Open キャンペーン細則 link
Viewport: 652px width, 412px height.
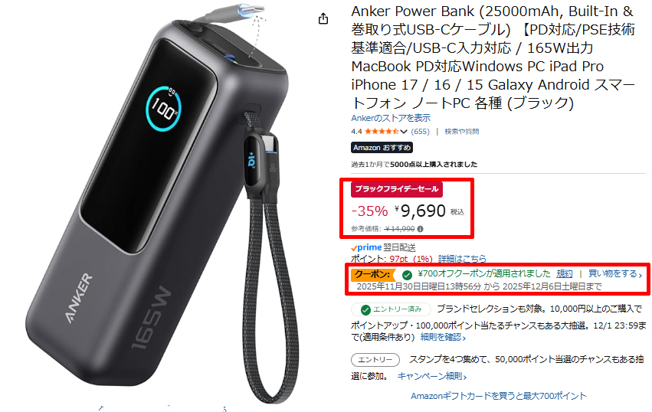tap(432, 376)
